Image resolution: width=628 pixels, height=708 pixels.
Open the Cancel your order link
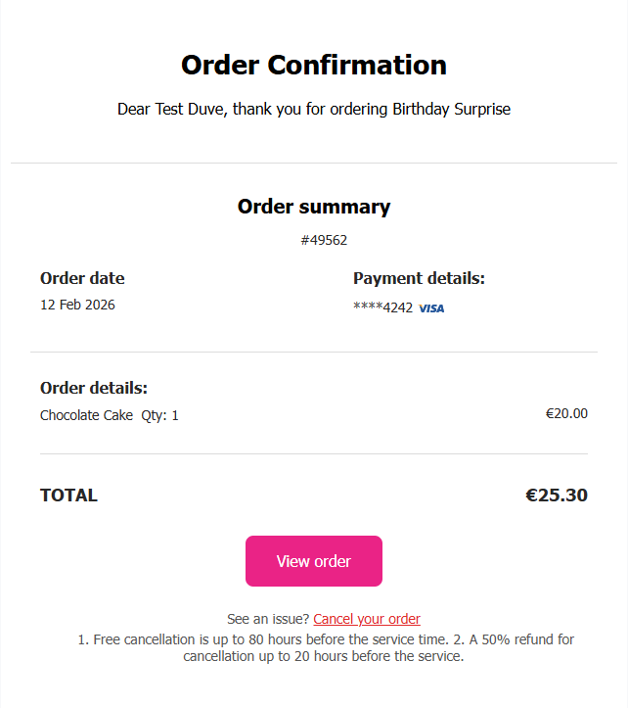click(367, 619)
